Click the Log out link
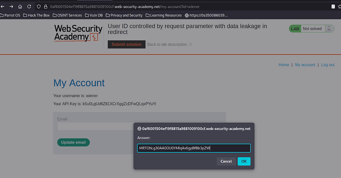 (x=328, y=65)
